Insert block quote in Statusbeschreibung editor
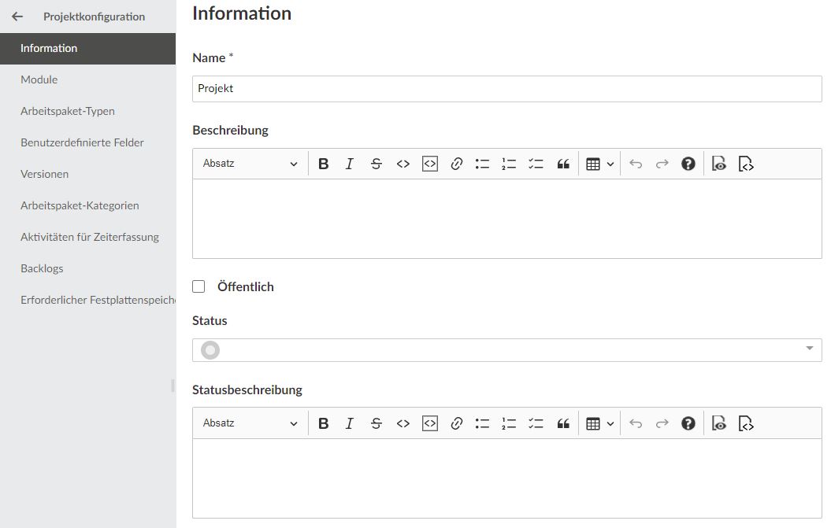 (x=562, y=423)
